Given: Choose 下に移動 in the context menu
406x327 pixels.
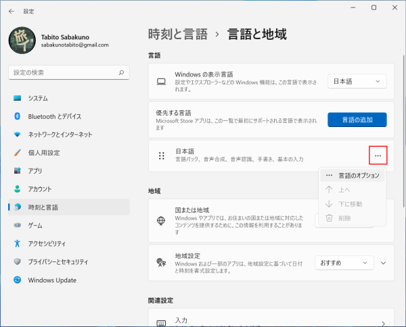Looking at the screenshot, I should (x=352, y=204).
